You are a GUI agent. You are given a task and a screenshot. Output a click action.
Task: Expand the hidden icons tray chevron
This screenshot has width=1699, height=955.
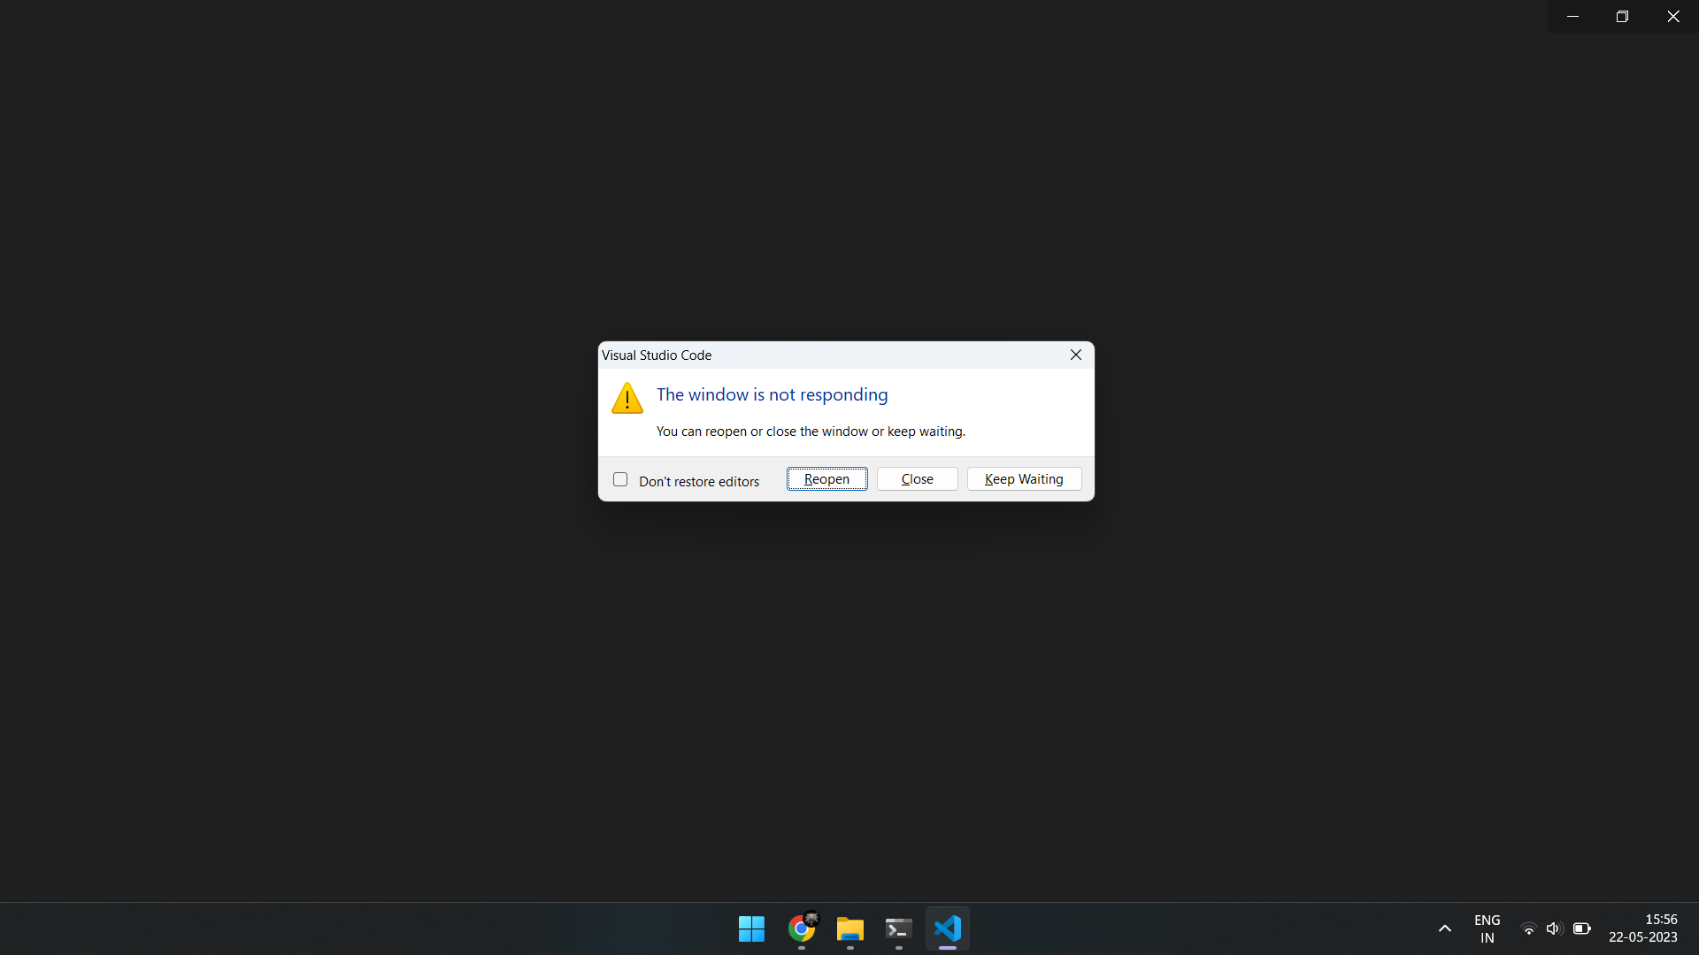[1444, 929]
